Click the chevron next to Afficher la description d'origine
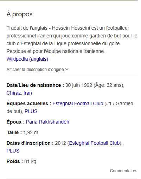 tap(67, 69)
